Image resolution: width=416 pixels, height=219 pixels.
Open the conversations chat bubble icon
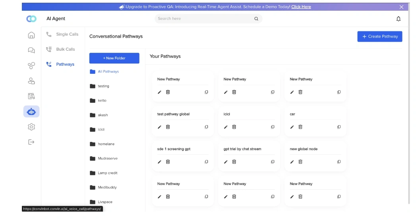(31, 50)
